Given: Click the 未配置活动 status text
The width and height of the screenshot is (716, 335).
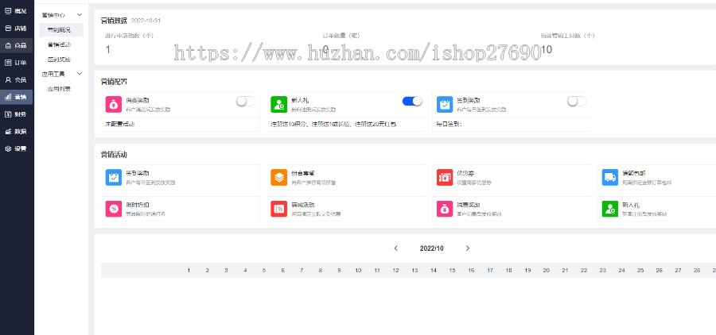Looking at the screenshot, I should [120, 124].
